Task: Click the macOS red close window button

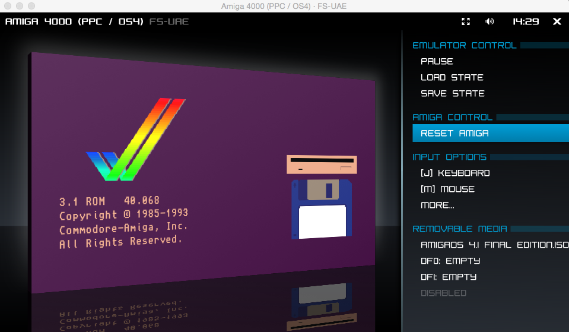Action: 8,6
